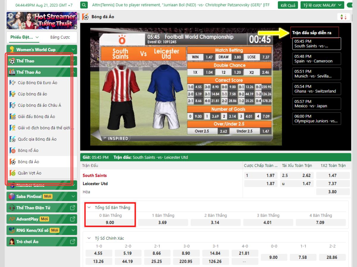Open the Phiếu Đặt tab
357x267 pixels.
[x=24, y=37]
